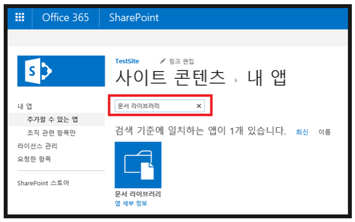
Task: Open 라이선스 관리 in sidebar
Action: [38, 146]
